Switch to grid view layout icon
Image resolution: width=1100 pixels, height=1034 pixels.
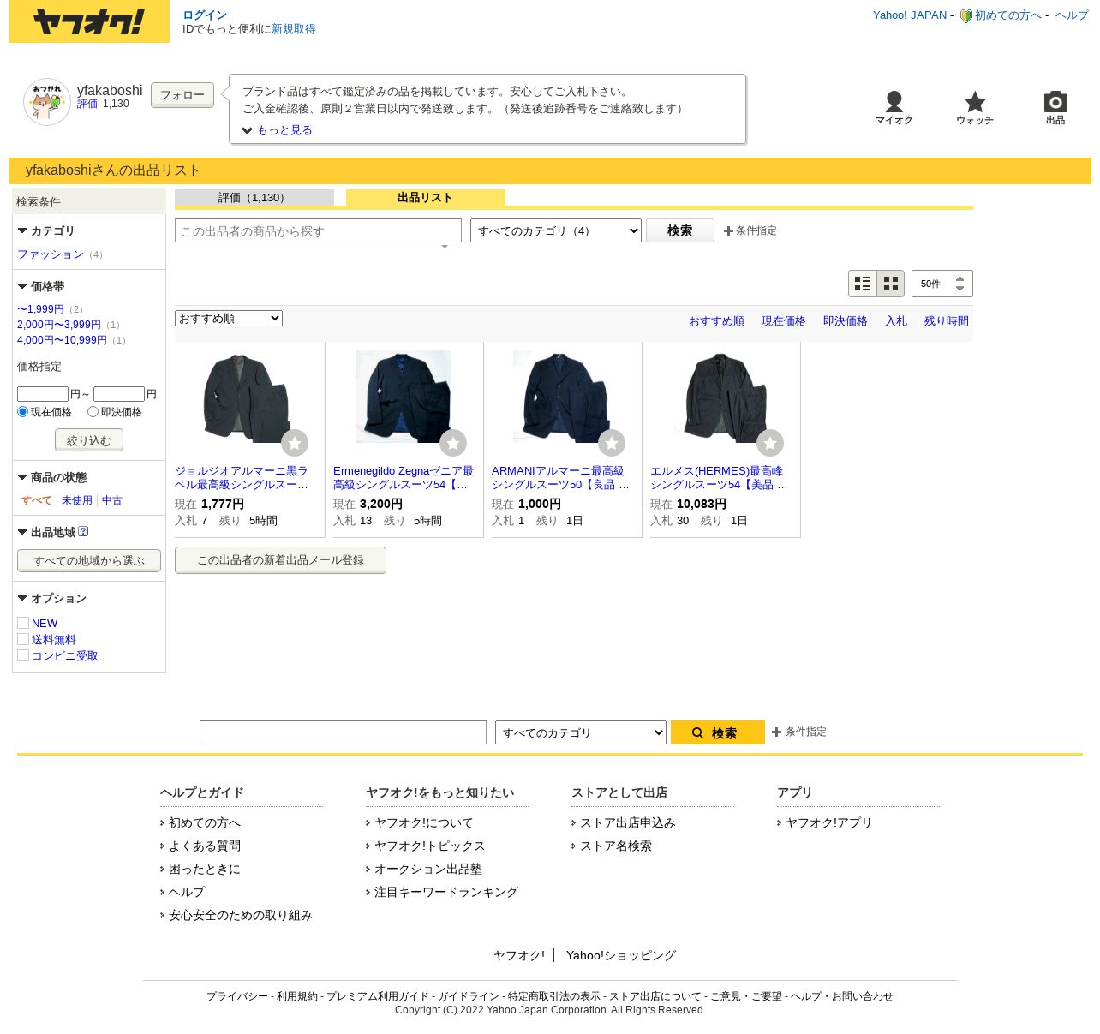pyautogui.click(x=891, y=284)
